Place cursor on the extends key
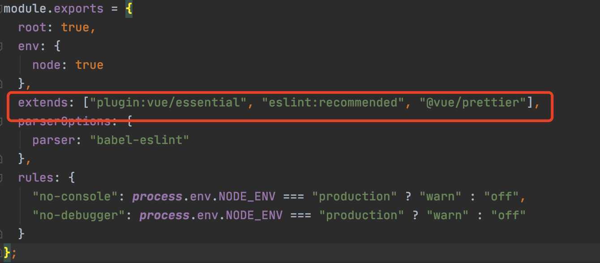The height and width of the screenshot is (263, 600). click(43, 102)
